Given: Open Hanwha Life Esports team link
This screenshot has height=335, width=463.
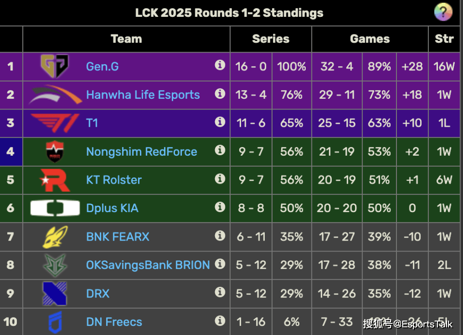Looking at the screenshot, I should (x=143, y=95).
